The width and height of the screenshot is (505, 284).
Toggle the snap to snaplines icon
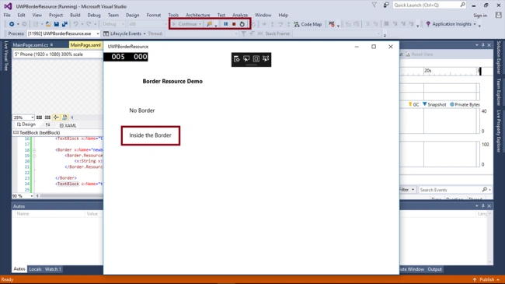click(56, 117)
